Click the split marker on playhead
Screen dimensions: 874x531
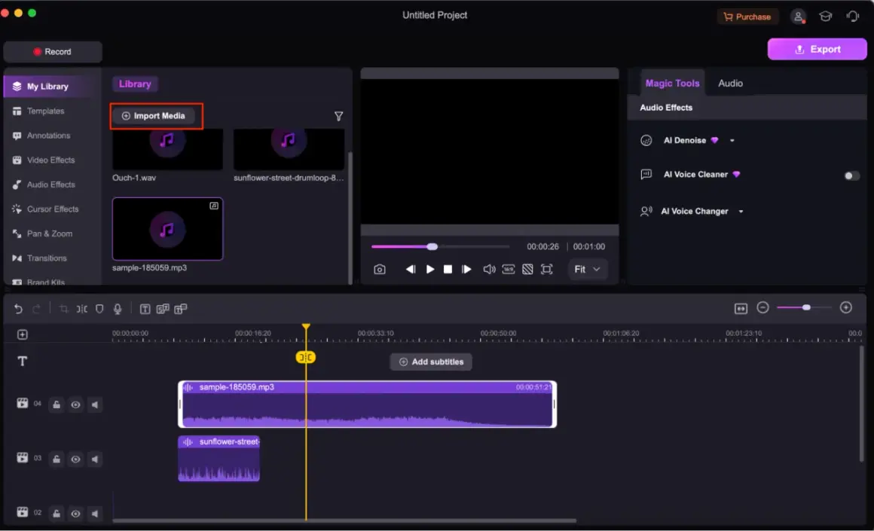tap(305, 357)
